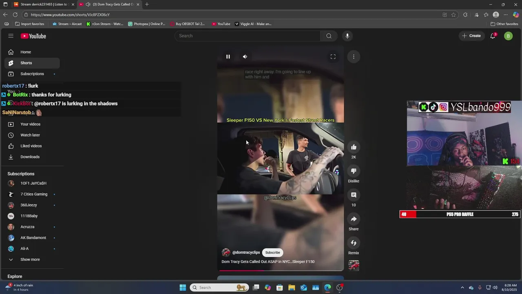Remix this Short
522x294 pixels.
(x=354, y=243)
